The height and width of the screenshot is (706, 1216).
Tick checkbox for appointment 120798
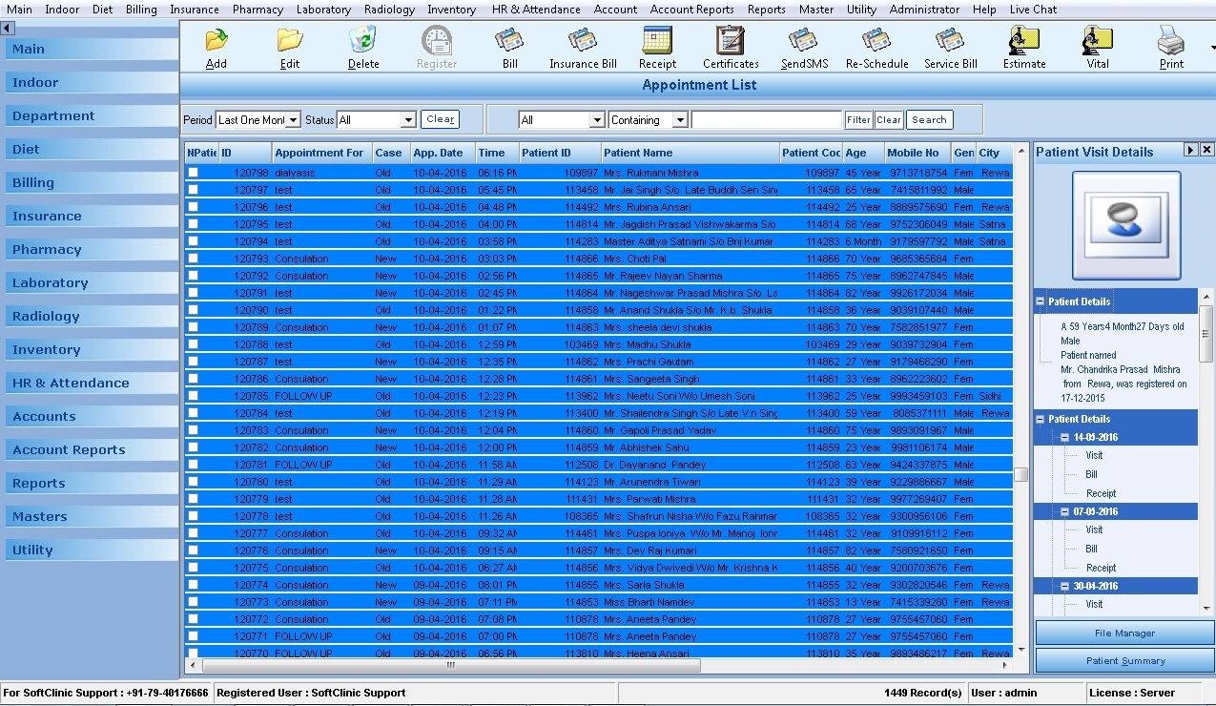click(x=194, y=173)
